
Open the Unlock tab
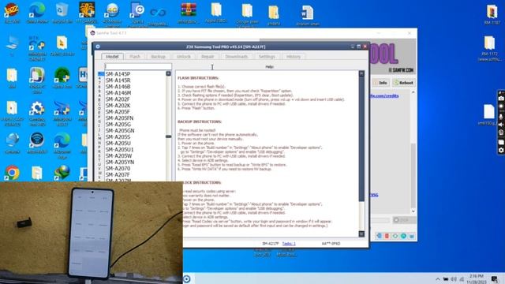coord(184,56)
